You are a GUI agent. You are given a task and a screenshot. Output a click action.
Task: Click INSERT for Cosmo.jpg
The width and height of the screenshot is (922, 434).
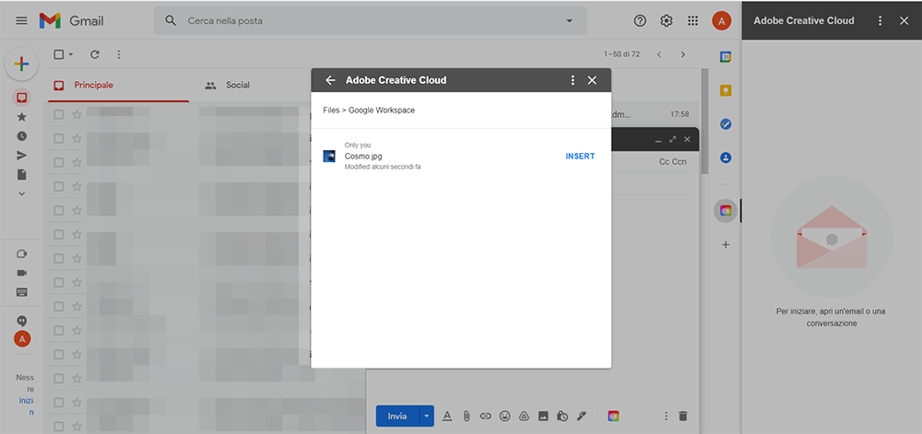(x=580, y=156)
